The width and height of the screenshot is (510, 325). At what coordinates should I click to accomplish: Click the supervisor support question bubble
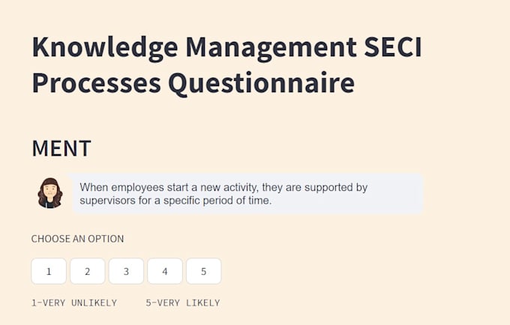[x=247, y=193]
